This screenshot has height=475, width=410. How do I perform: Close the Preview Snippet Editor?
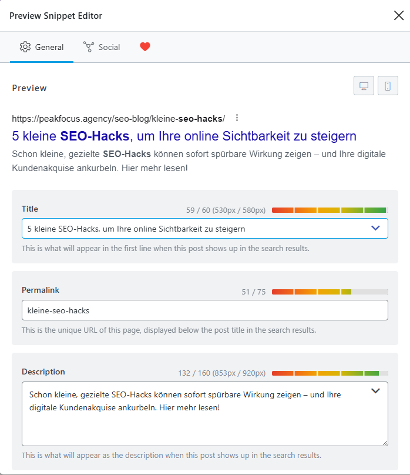(x=399, y=15)
